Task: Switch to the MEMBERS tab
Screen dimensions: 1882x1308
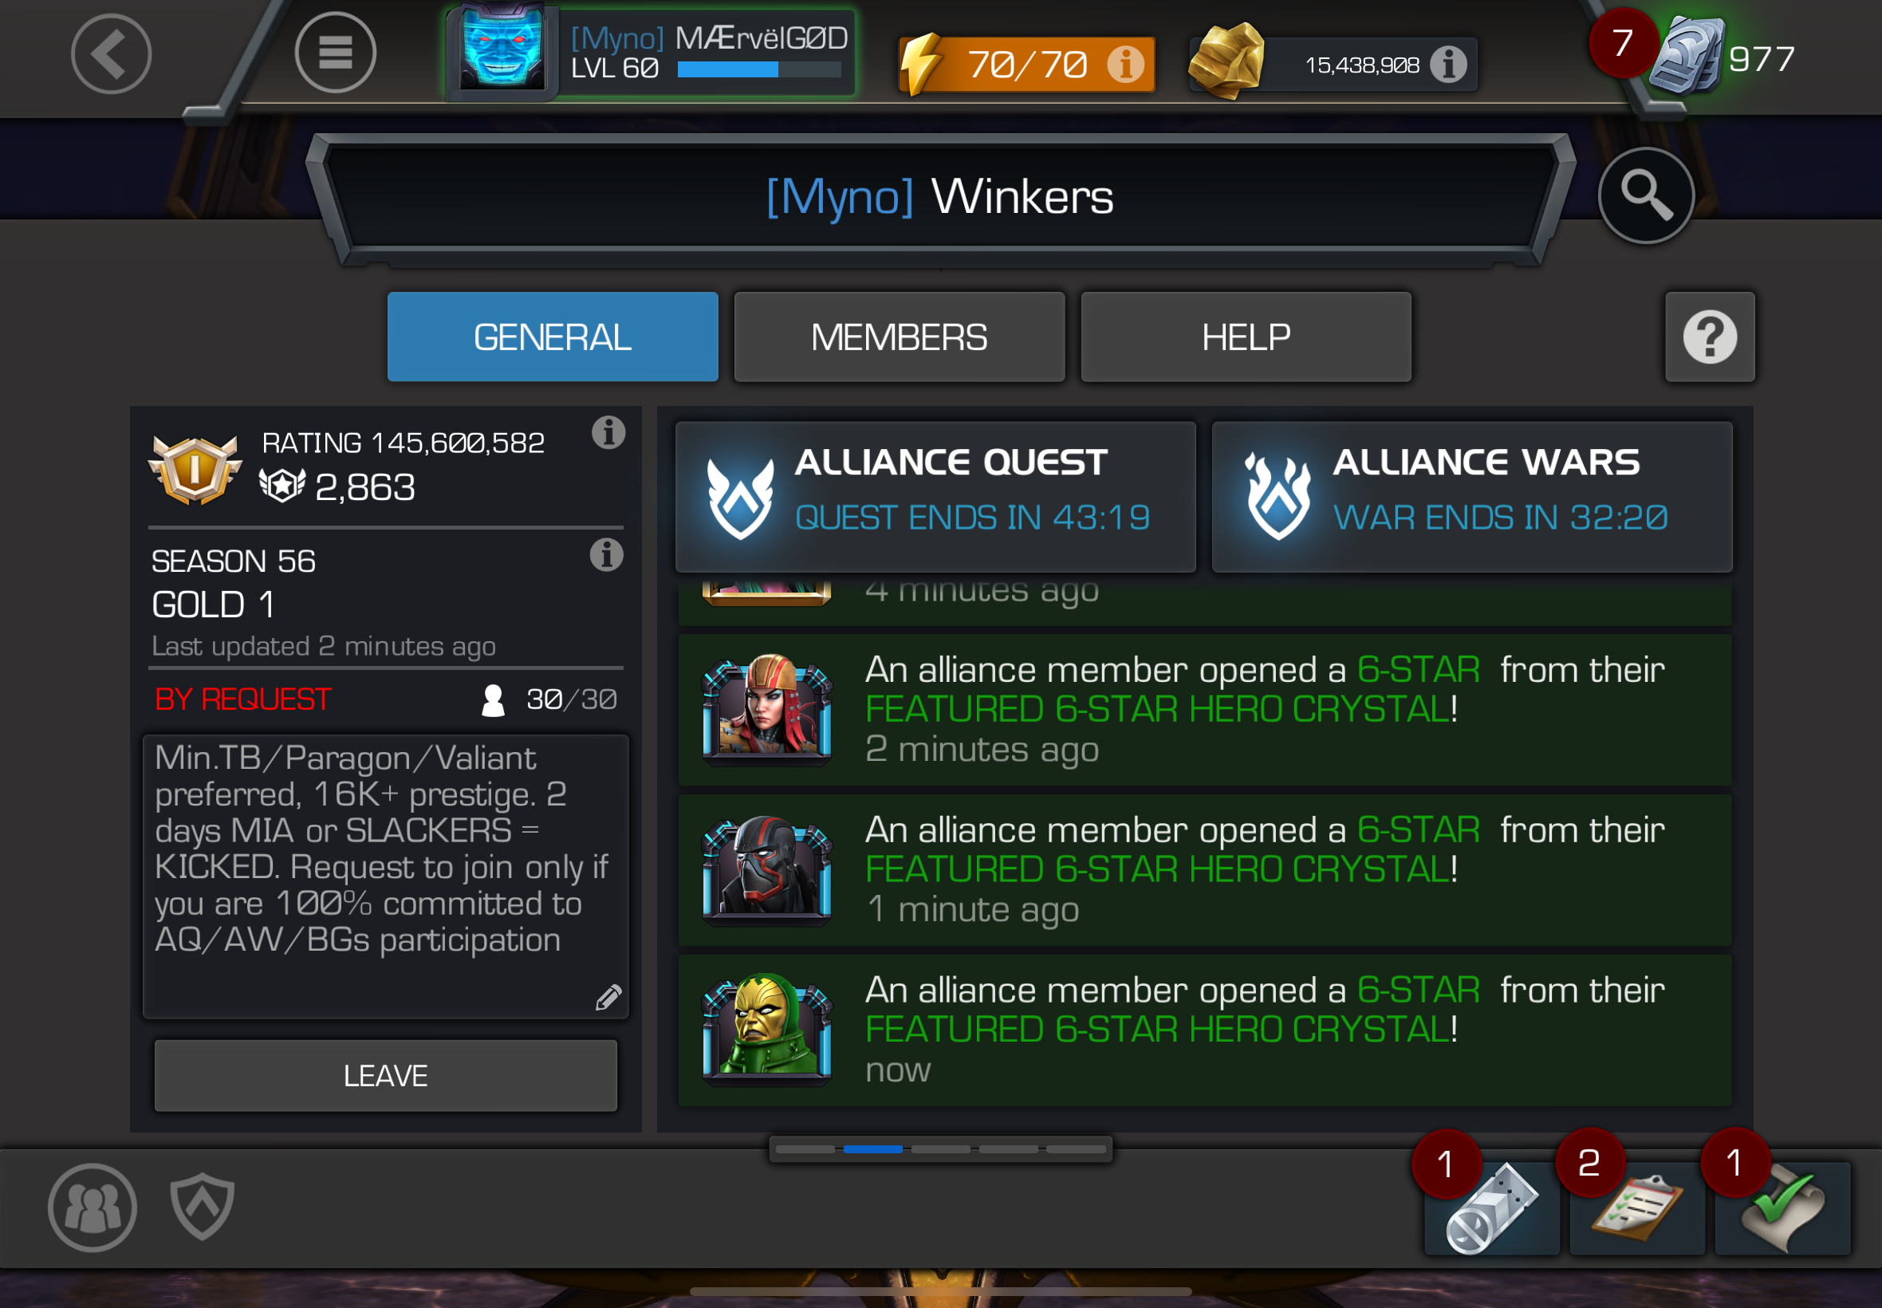Action: 899,337
